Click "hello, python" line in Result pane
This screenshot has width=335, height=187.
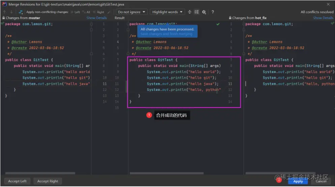(x=184, y=90)
